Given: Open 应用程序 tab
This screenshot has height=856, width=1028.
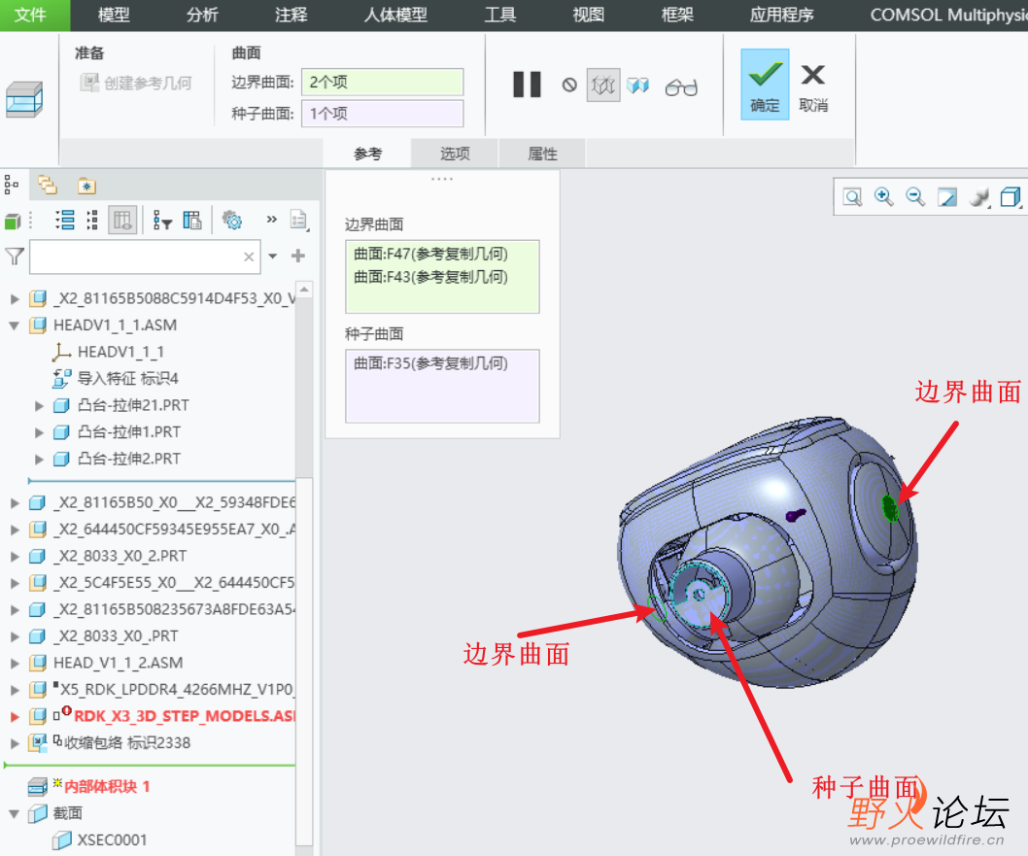Looking at the screenshot, I should click(x=781, y=15).
